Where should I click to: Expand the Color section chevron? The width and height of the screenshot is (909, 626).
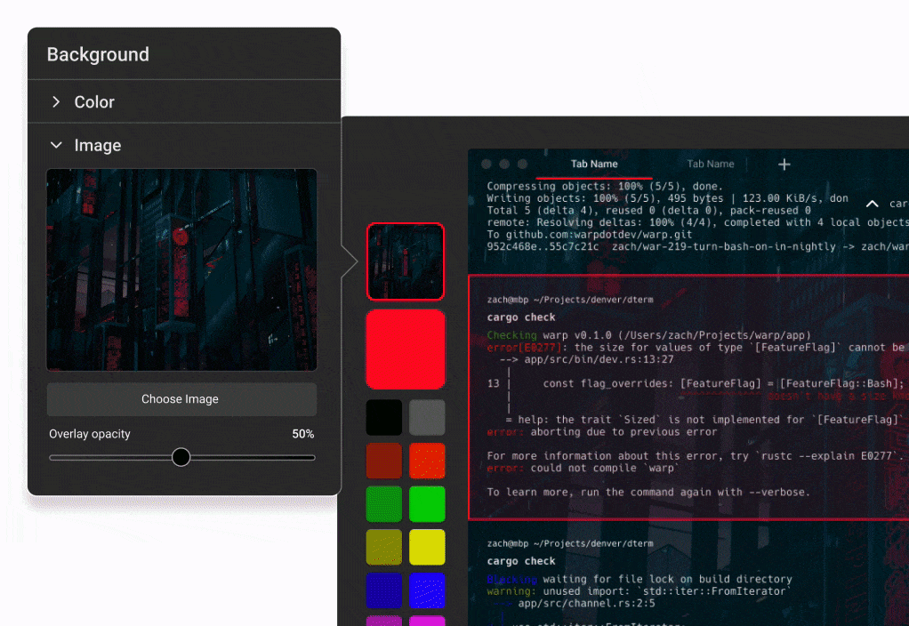coord(56,102)
